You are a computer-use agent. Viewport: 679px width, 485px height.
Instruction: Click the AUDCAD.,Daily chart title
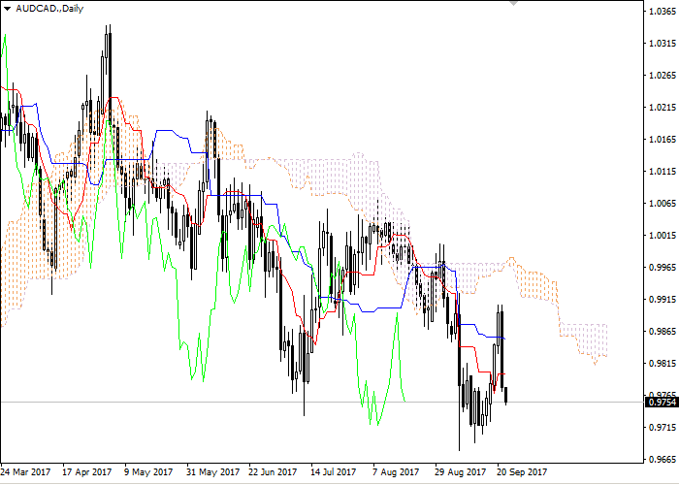[49, 9]
